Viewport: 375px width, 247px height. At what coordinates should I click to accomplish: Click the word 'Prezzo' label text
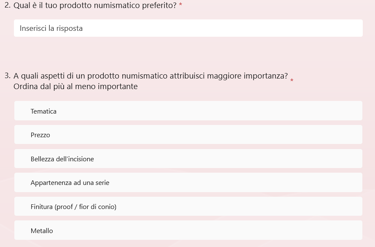tap(40, 135)
